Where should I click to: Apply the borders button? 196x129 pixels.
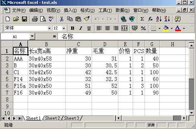coord(154,28)
